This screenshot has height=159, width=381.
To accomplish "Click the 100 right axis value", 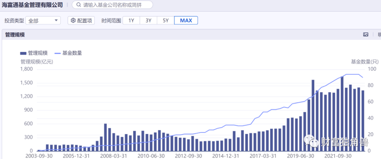I will 372,69.
